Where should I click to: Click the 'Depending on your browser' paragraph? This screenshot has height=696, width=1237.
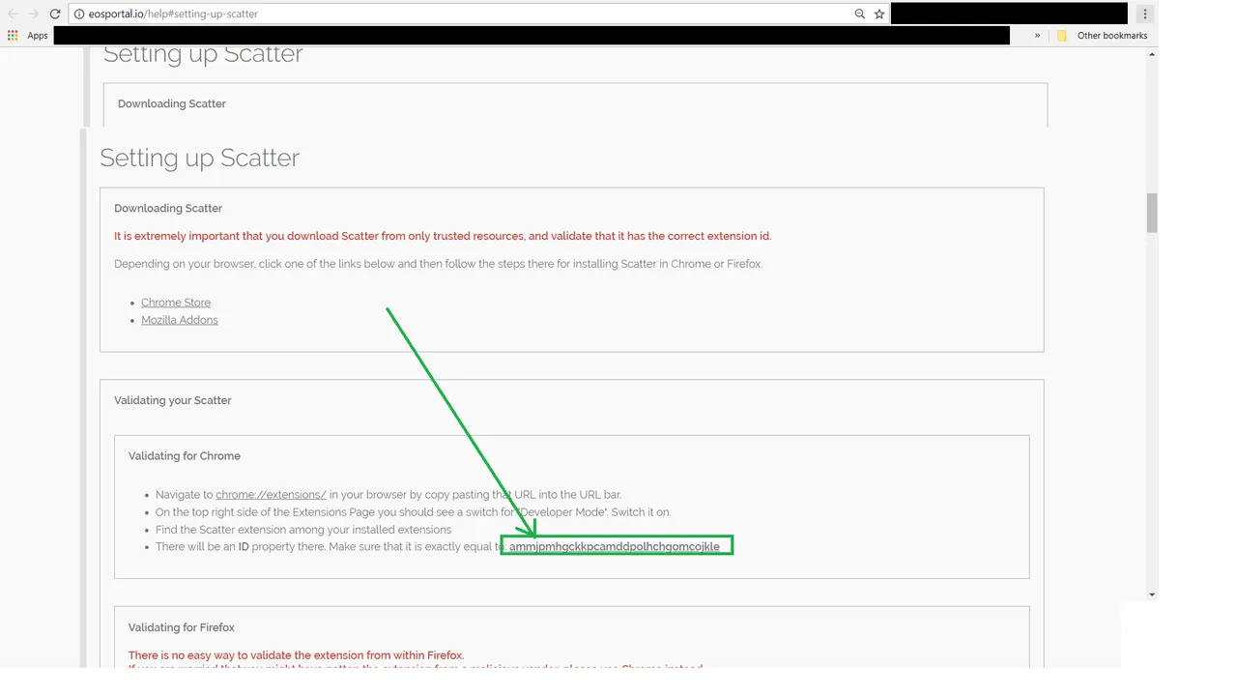pos(438,264)
